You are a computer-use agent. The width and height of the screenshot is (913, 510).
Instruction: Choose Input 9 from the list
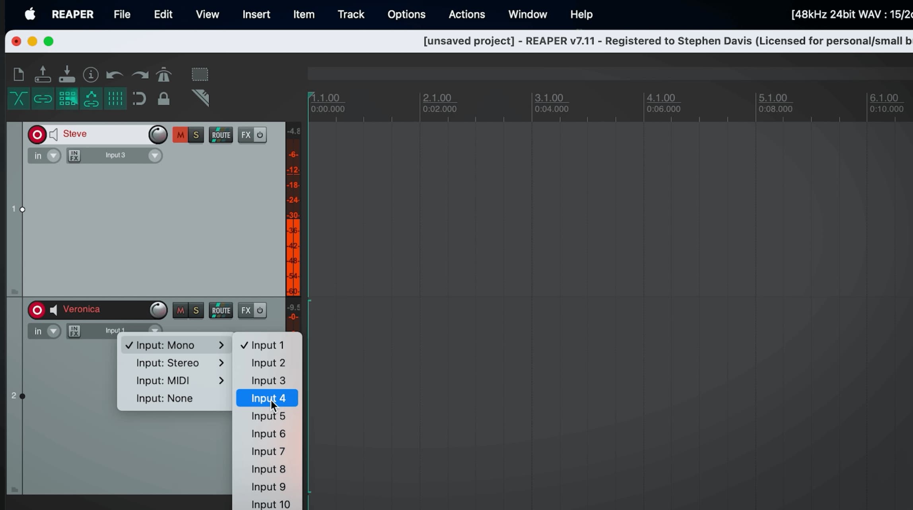coord(267,487)
